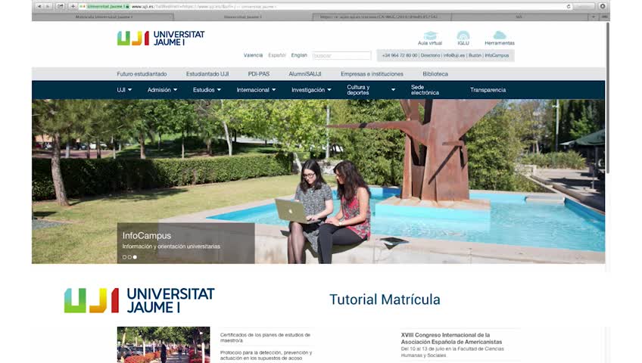Image resolution: width=642 pixels, height=363 pixels.
Task: Click the plus button beside the address bar
Action: tap(73, 7)
